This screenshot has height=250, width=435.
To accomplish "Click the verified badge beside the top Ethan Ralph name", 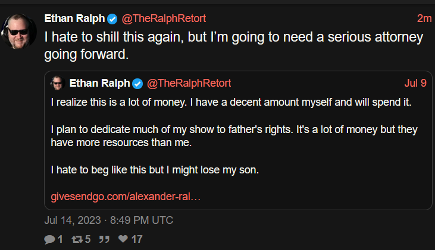I will click(112, 18).
